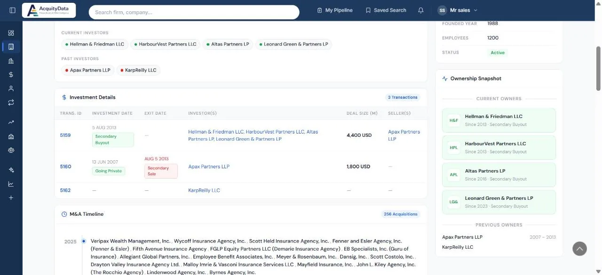Viewport: 602px width, 275px height.
Task: Open the person icon in sidebar
Action: [x=11, y=88]
